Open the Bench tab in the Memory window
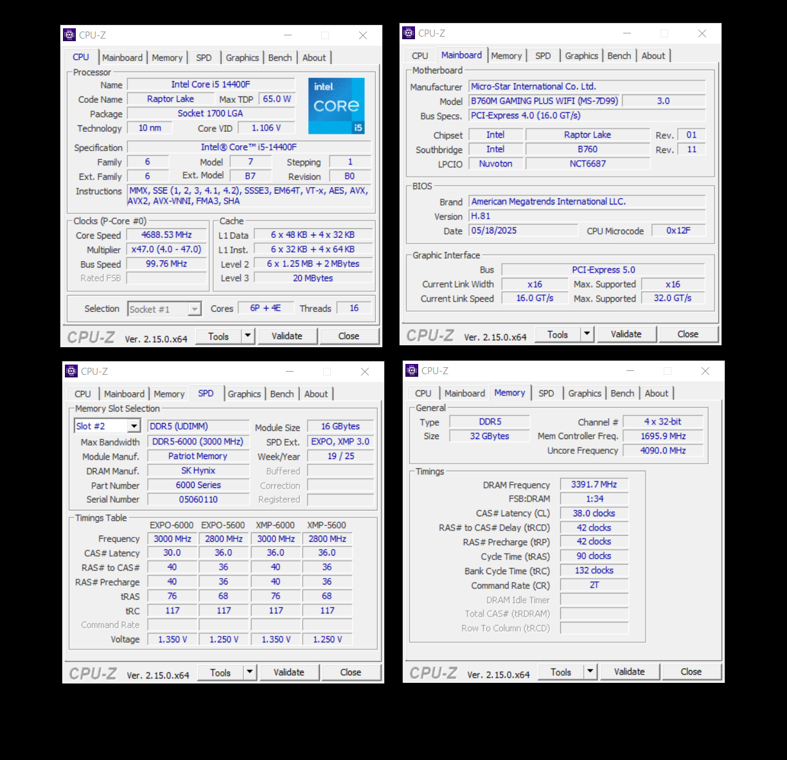The height and width of the screenshot is (760, 787). click(623, 394)
